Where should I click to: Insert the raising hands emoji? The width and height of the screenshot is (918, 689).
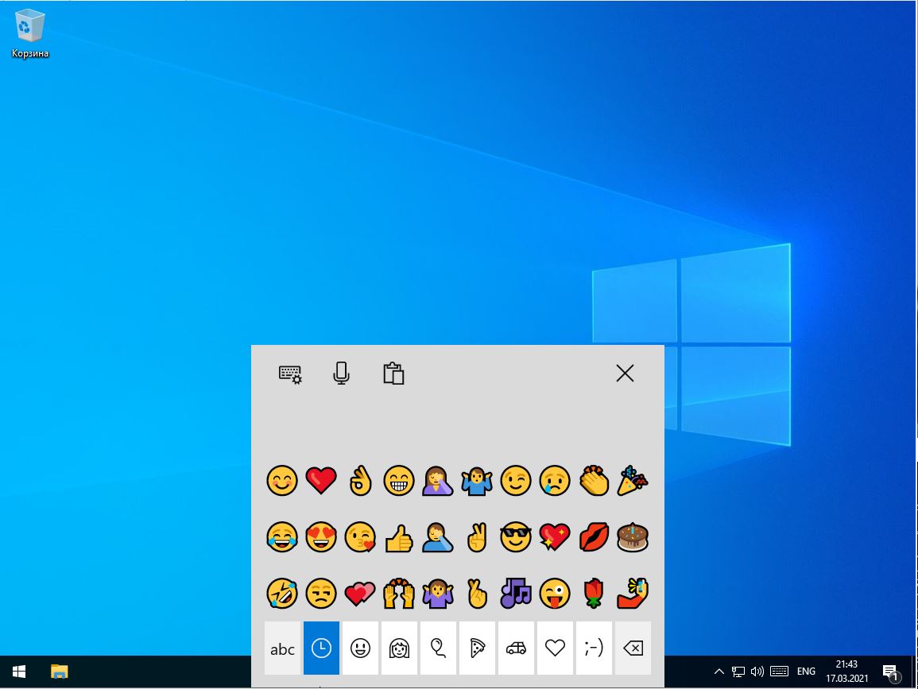[x=399, y=593]
